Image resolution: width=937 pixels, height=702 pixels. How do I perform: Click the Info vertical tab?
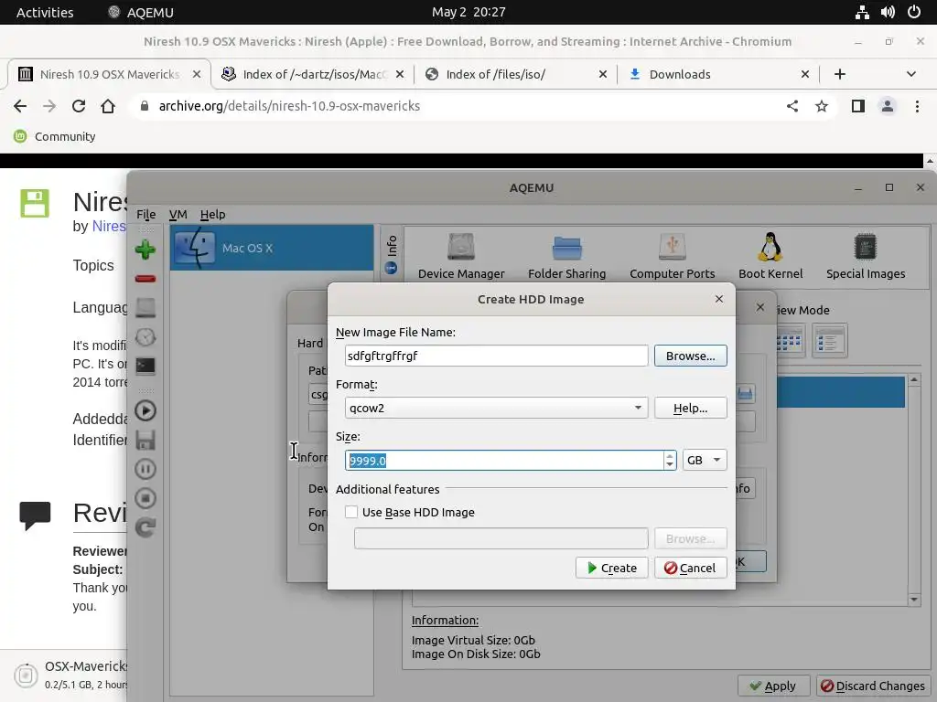click(391, 254)
